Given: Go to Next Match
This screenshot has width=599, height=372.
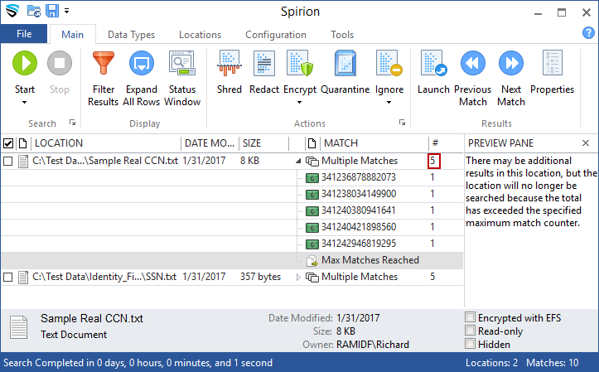Looking at the screenshot, I should click(510, 65).
